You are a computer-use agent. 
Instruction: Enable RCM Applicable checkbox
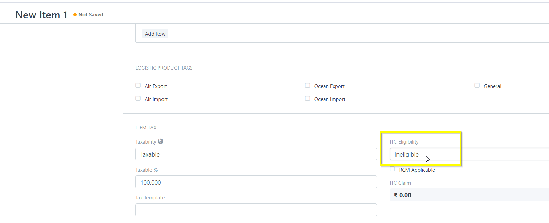tap(392, 169)
